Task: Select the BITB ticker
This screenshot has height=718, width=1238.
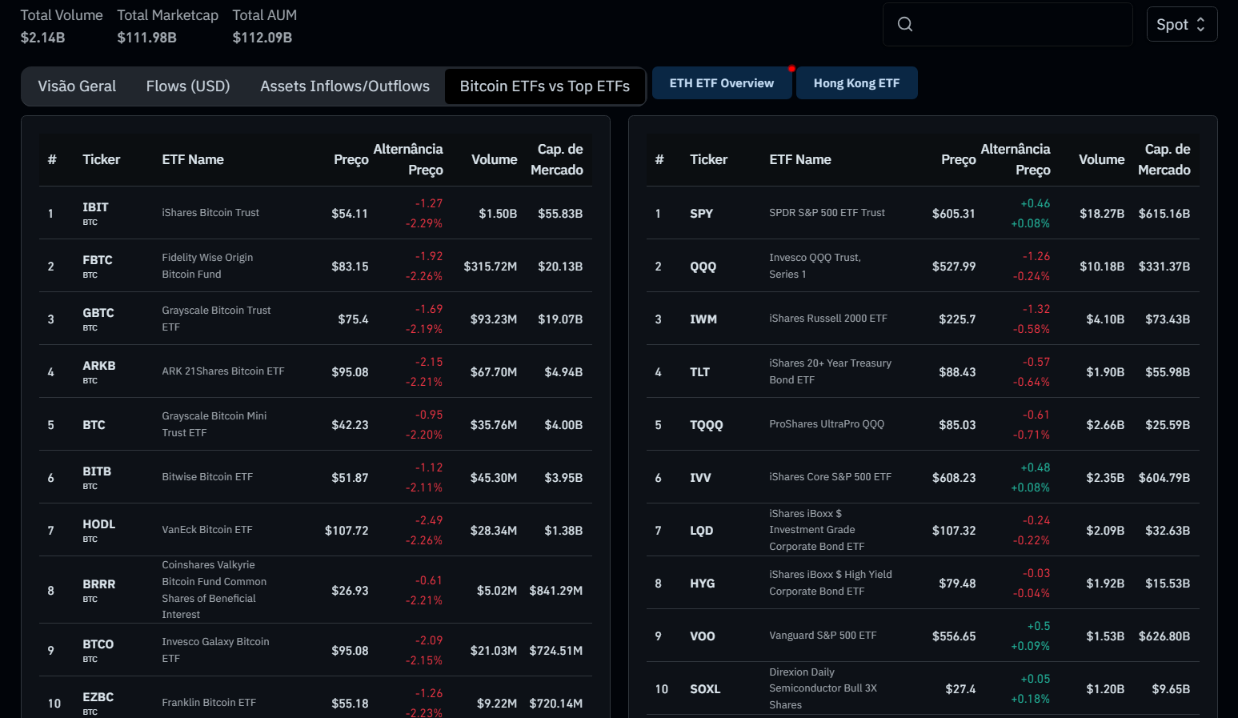Action: (97, 471)
